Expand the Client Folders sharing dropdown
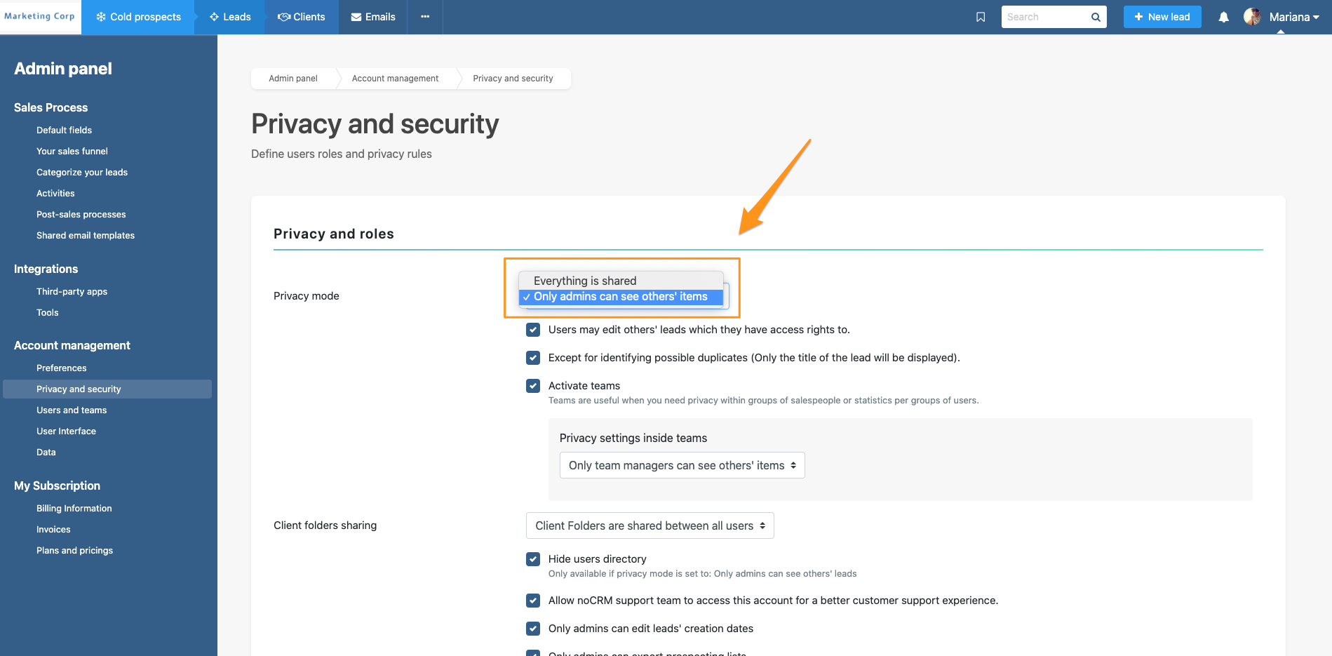Screen dimensions: 1332x656 [x=650, y=526]
